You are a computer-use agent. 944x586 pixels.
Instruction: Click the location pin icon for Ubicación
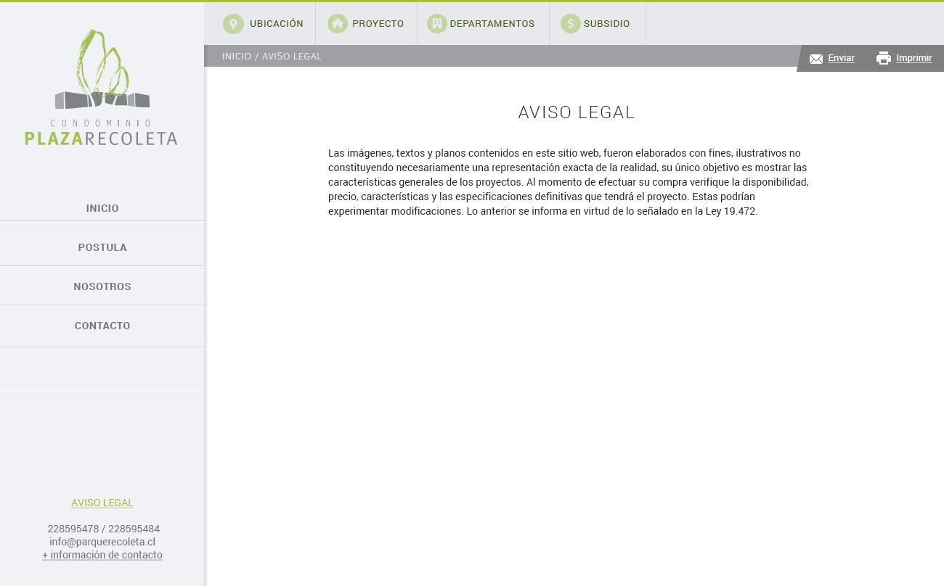233,24
